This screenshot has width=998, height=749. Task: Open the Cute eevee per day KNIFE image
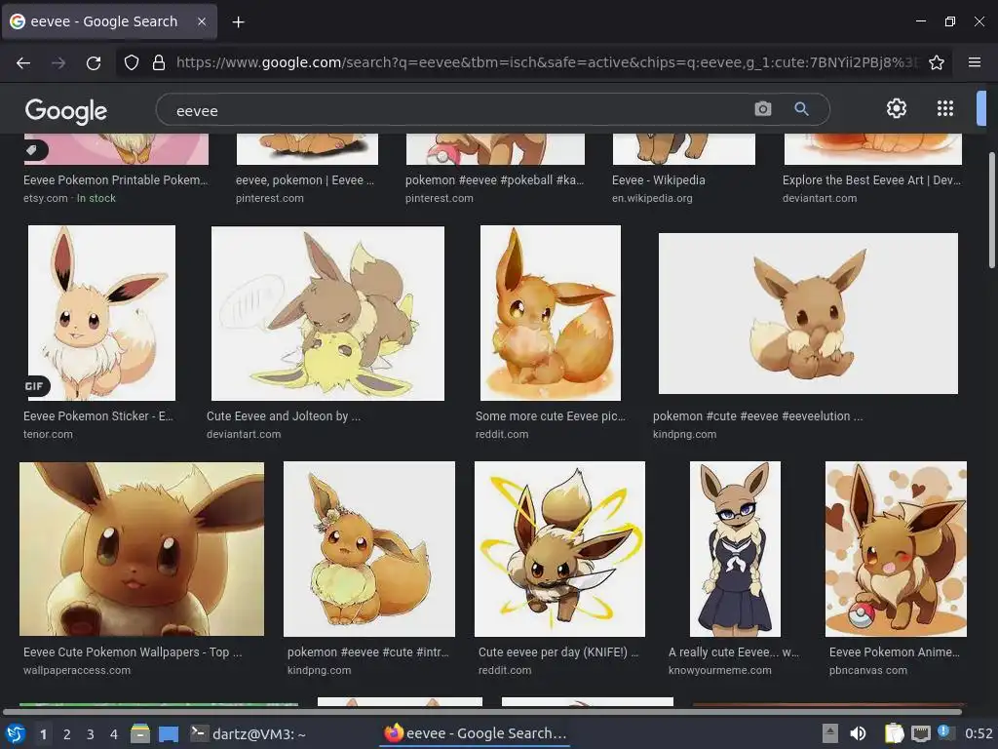559,549
